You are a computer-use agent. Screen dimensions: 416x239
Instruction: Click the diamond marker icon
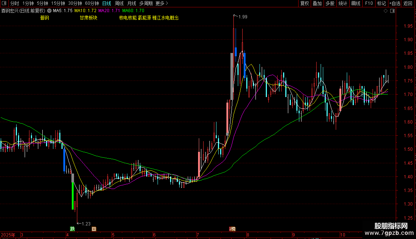point(386,11)
